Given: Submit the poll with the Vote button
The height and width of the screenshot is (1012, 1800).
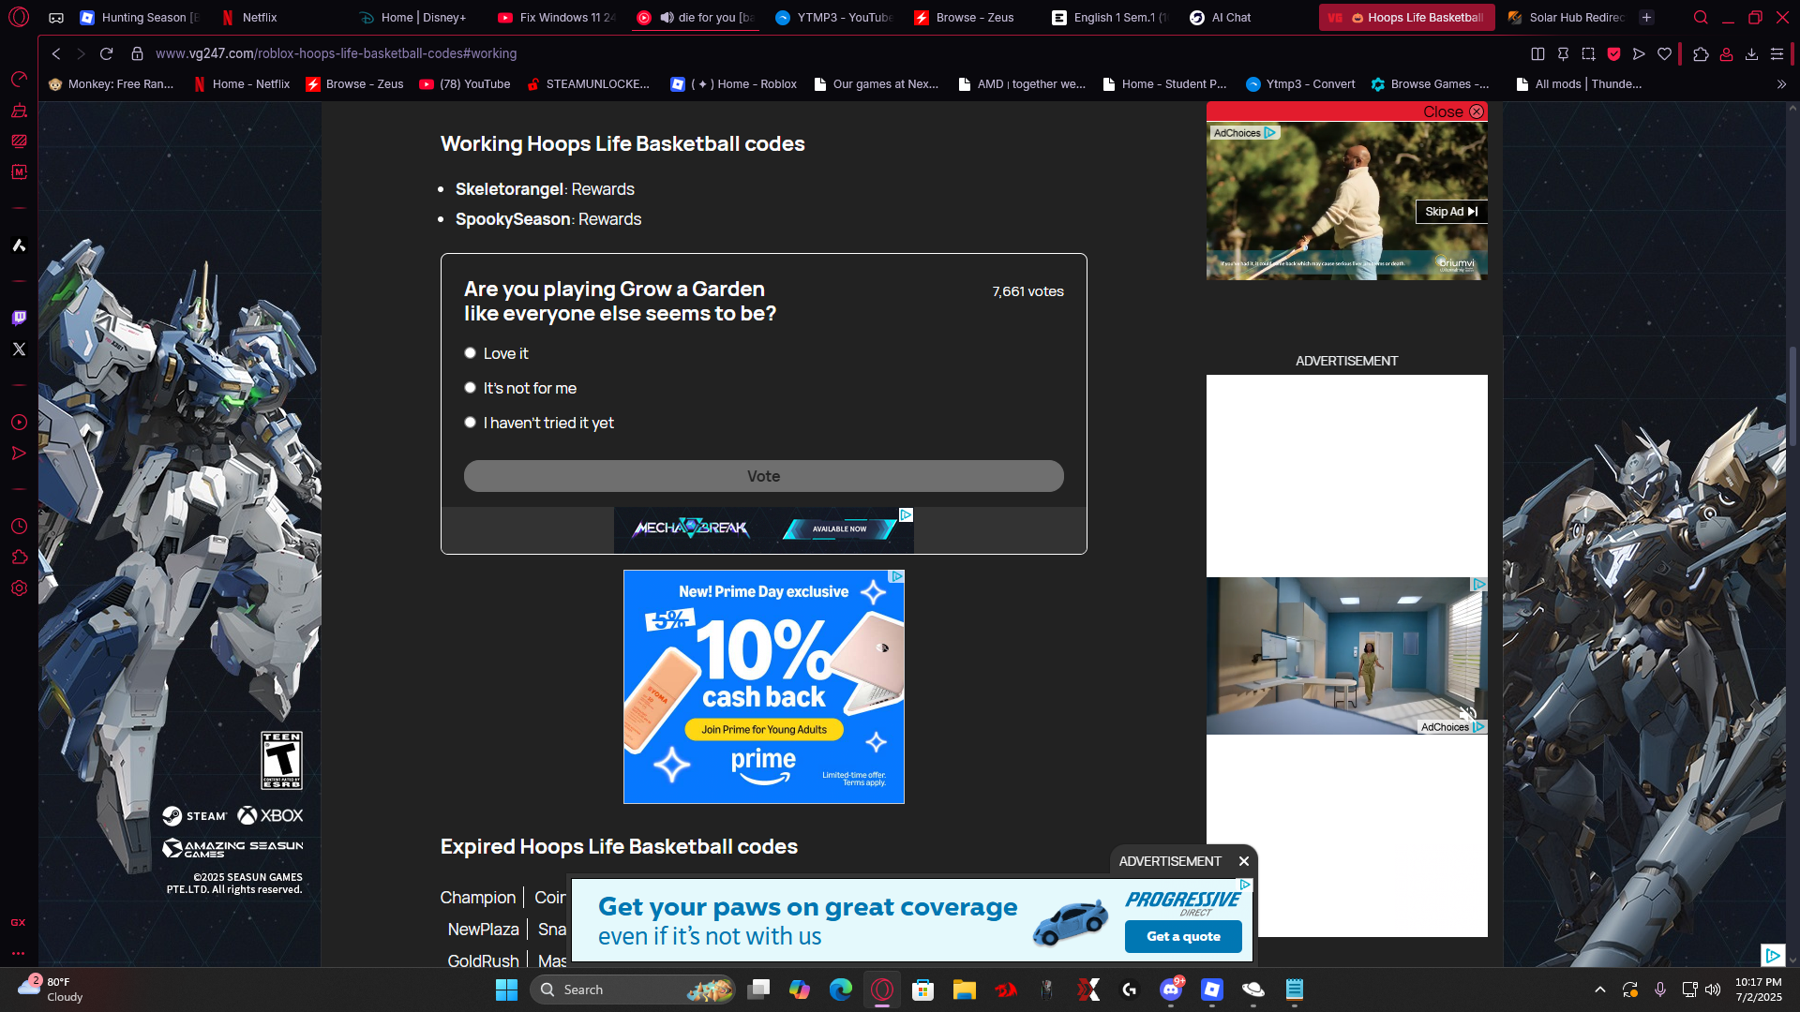Looking at the screenshot, I should pos(764,476).
